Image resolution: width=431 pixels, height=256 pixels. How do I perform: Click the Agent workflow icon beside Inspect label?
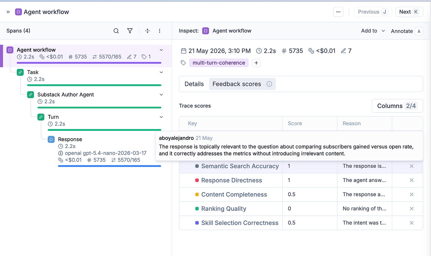click(205, 31)
